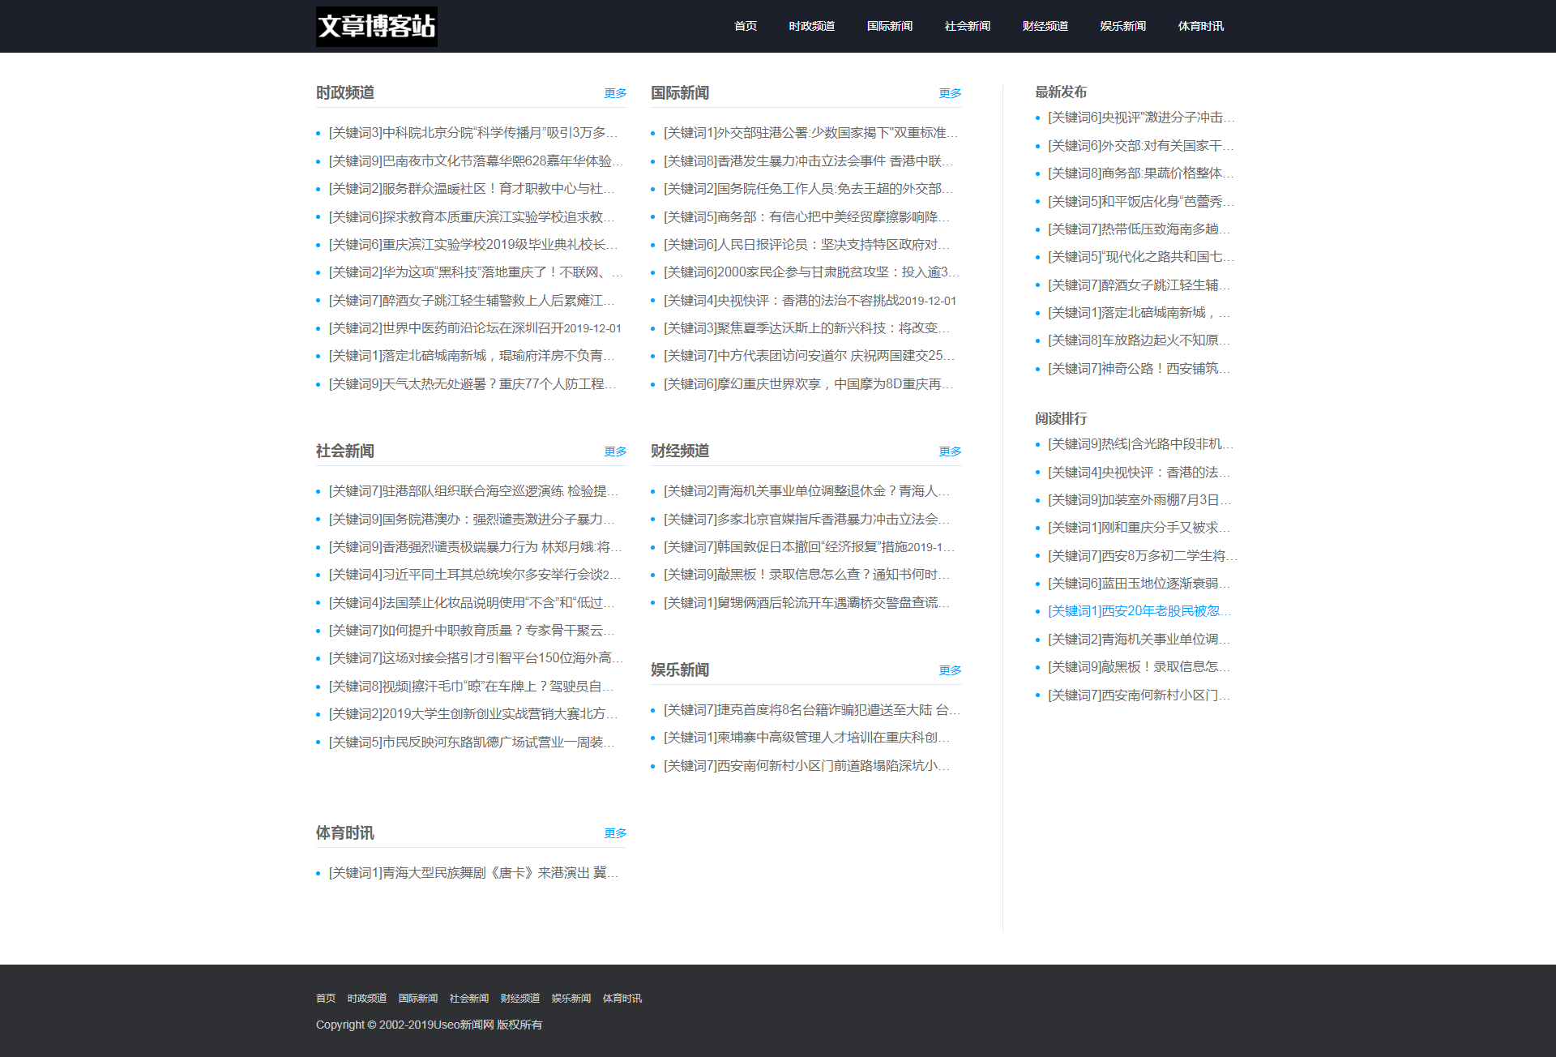The height and width of the screenshot is (1057, 1556).
Task: Open article 捷克首度将8名台籍诈骗犯遣送至大陆
Action: point(812,710)
